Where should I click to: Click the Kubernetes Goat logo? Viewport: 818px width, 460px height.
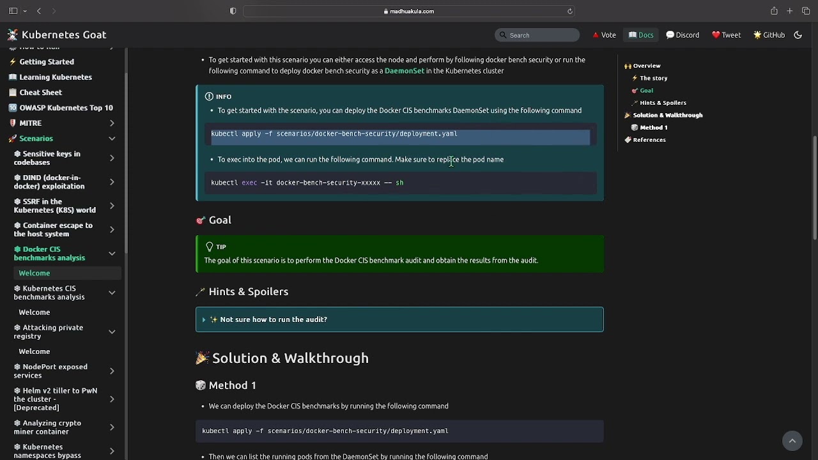pos(13,35)
